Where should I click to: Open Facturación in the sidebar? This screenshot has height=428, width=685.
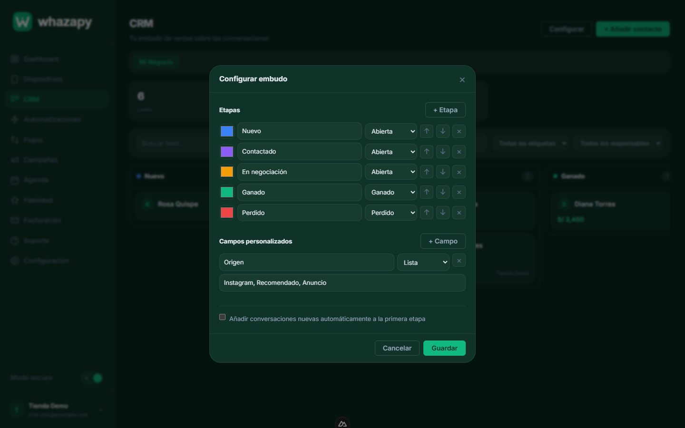click(57, 220)
